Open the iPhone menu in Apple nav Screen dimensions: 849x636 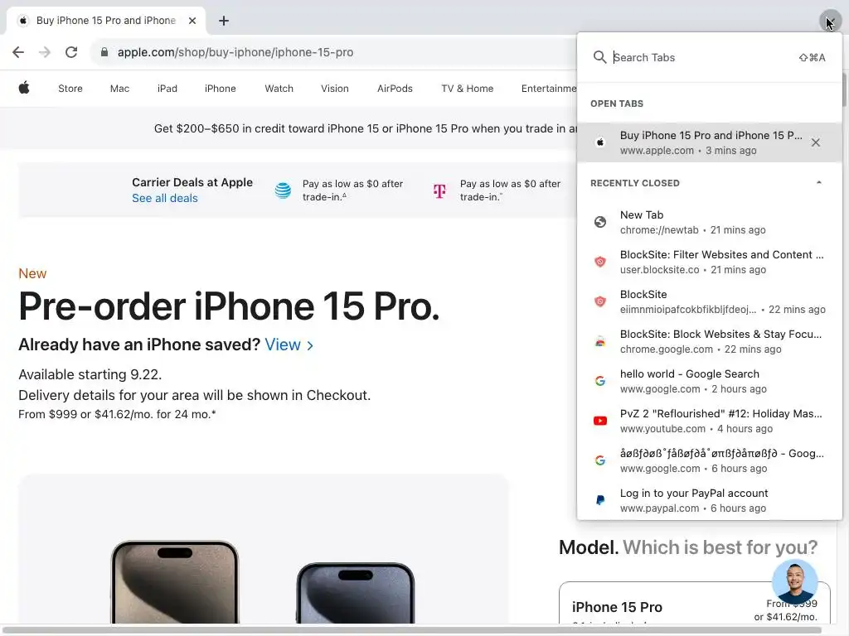click(221, 88)
